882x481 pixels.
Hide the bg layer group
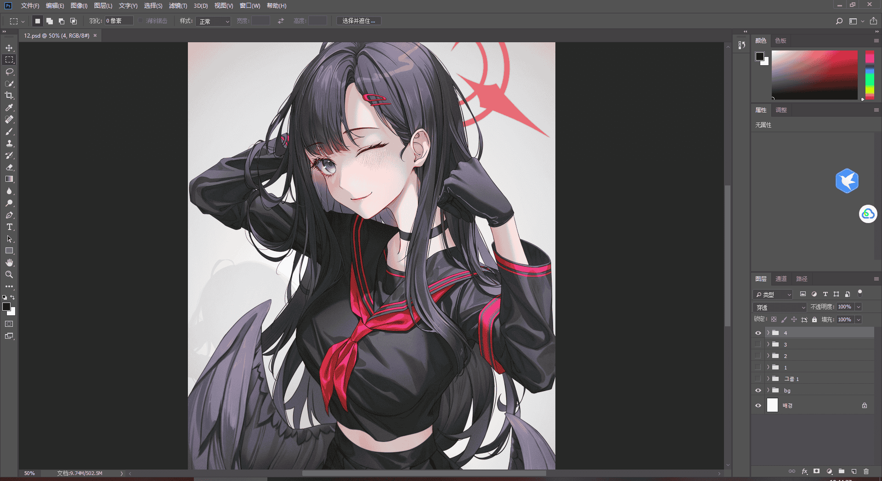[758, 390]
